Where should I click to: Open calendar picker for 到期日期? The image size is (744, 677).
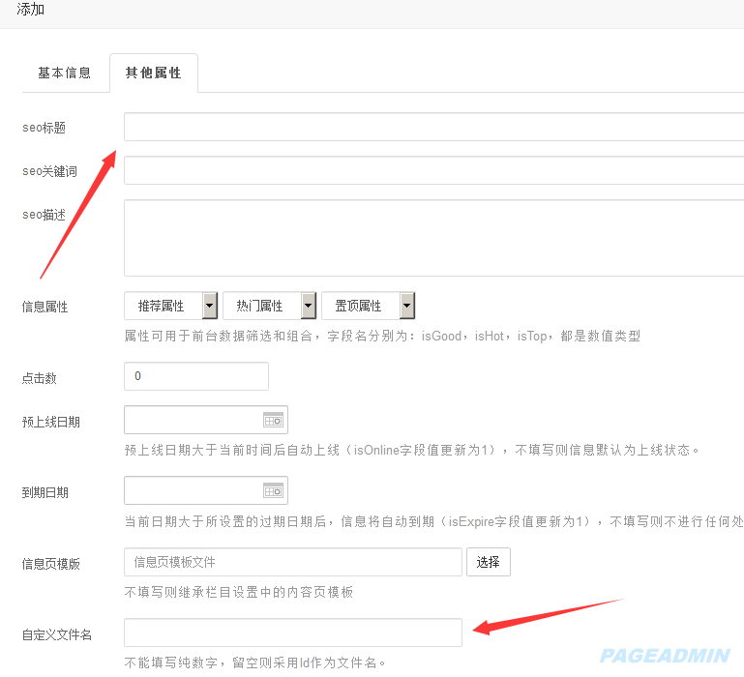[x=273, y=491]
